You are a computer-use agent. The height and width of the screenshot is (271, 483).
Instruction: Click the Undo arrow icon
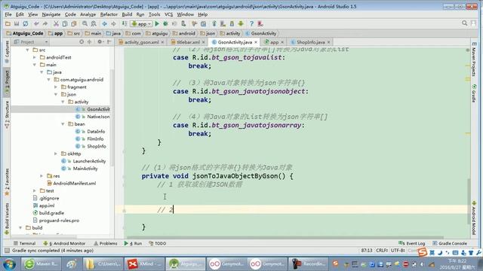point(36,23)
